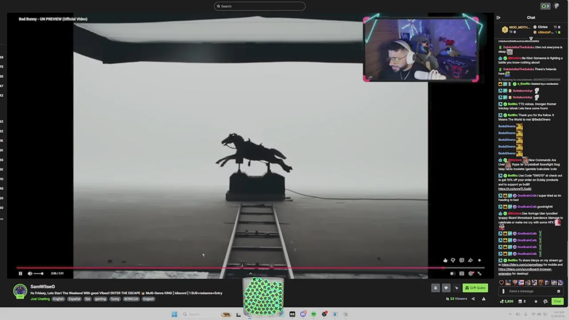
Task: Click DelululsNotTheSolulu username in chat
Action: pos(519,47)
